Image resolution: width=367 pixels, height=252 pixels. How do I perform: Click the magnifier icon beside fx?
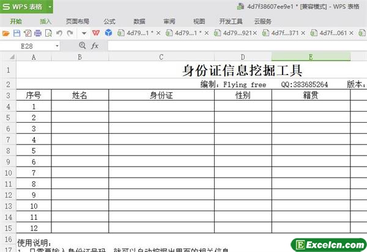[82, 45]
